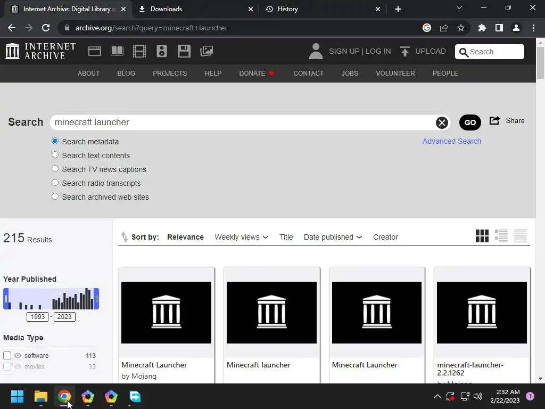This screenshot has width=545, height=409.
Task: Open the HELP menu item
Action: point(213,73)
